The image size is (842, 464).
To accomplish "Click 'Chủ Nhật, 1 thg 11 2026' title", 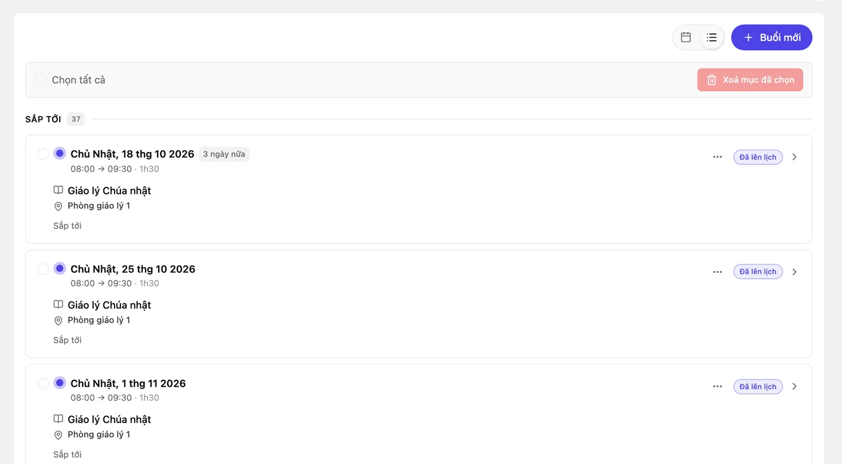I will click(x=128, y=384).
